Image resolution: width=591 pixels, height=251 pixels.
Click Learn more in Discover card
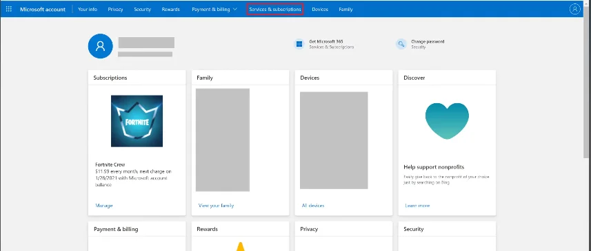(417, 206)
